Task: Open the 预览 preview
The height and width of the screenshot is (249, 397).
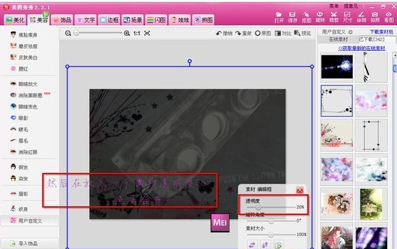Action: pyautogui.click(x=303, y=33)
